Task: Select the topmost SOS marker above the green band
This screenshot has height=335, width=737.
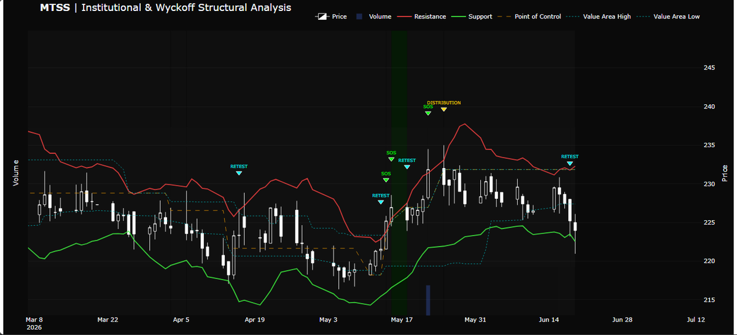Action: 391,160
